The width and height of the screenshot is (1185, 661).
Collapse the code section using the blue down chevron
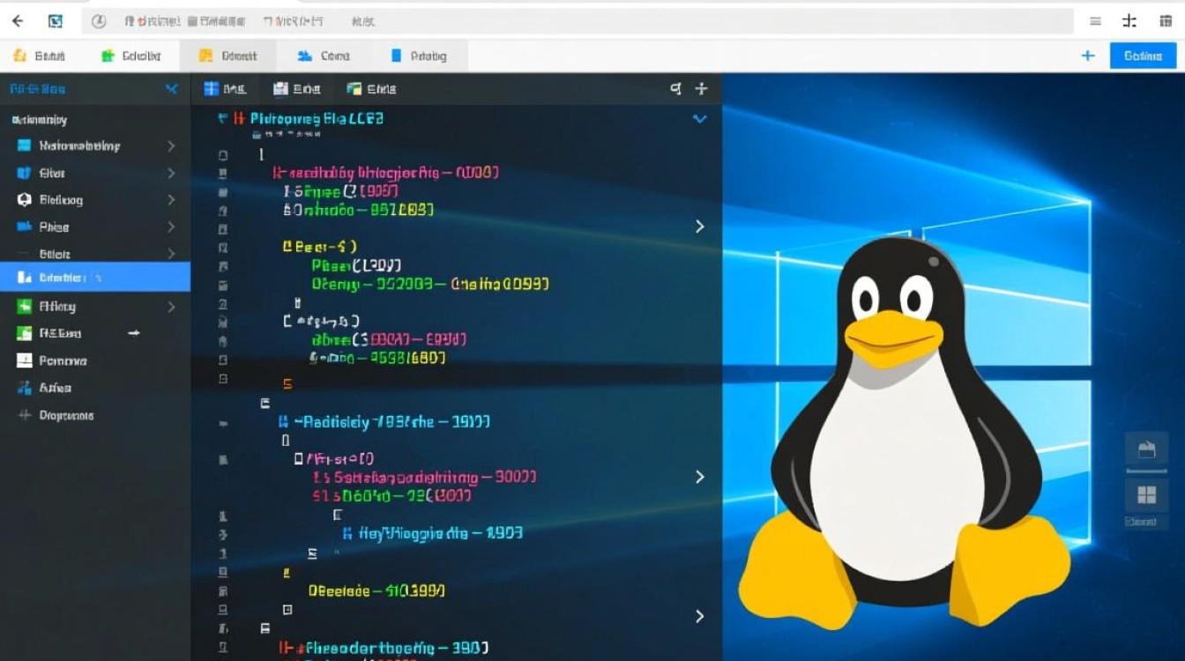coord(699,118)
